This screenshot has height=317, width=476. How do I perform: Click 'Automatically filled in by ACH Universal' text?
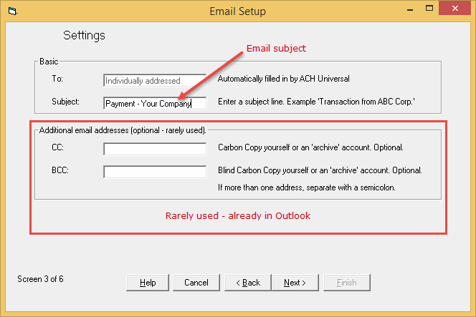pyautogui.click(x=284, y=79)
